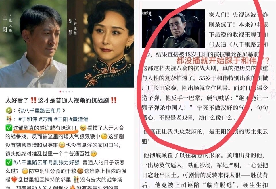Image resolution: width=276 pixels, height=189 pixels.
Task: Select the first active carousel dot
Action: [60, 92]
